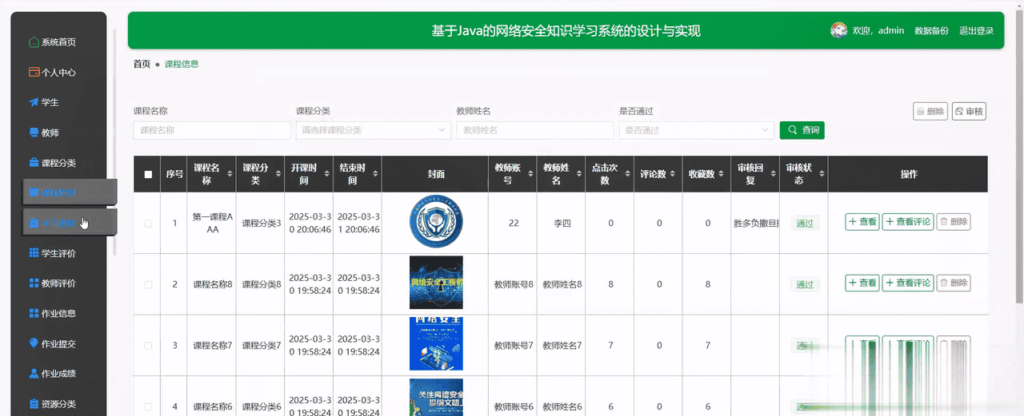
Task: Click the top-right 删除 batch button
Action: (930, 112)
